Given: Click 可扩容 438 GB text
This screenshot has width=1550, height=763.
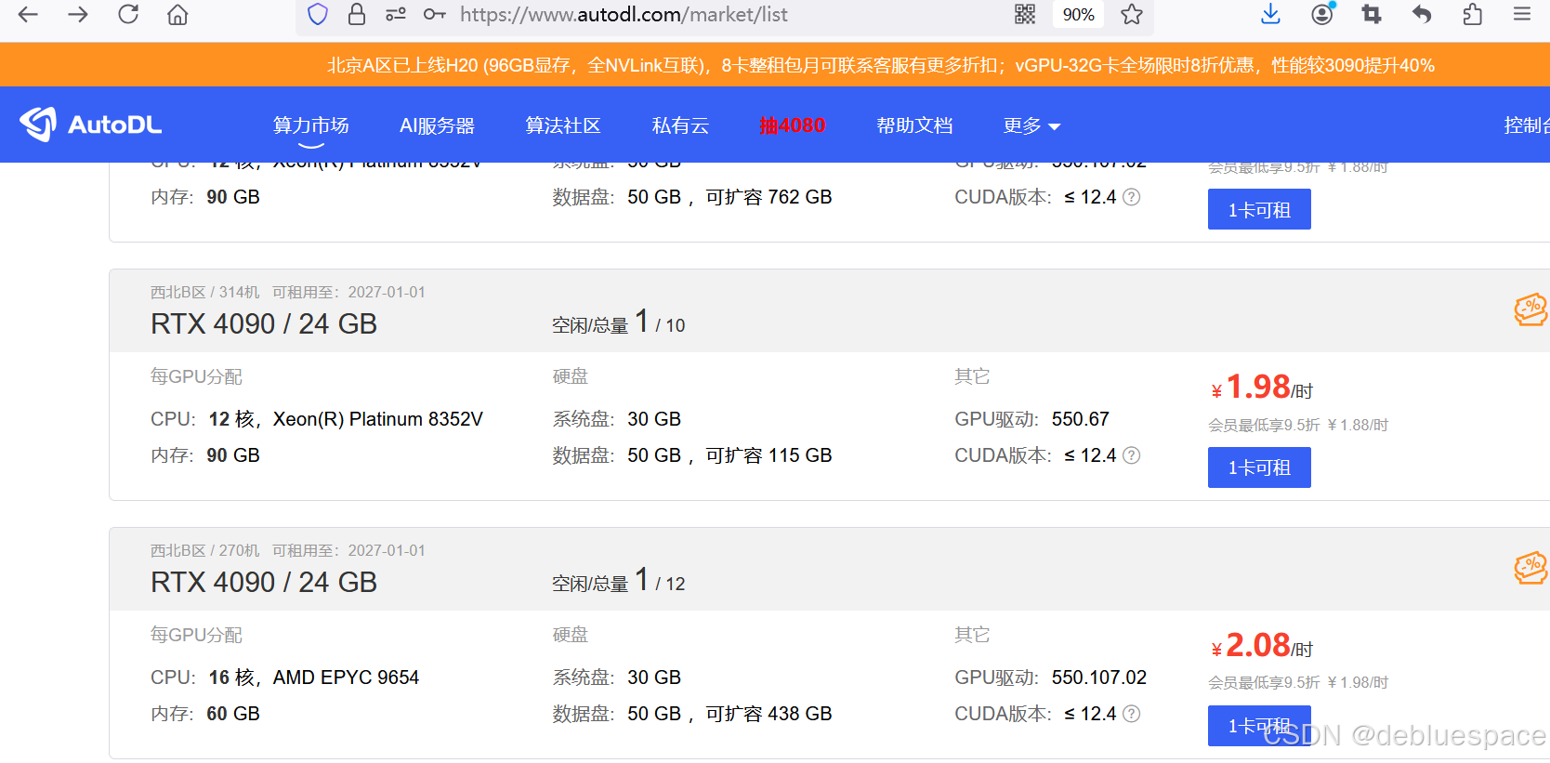Looking at the screenshot, I should [x=768, y=714].
